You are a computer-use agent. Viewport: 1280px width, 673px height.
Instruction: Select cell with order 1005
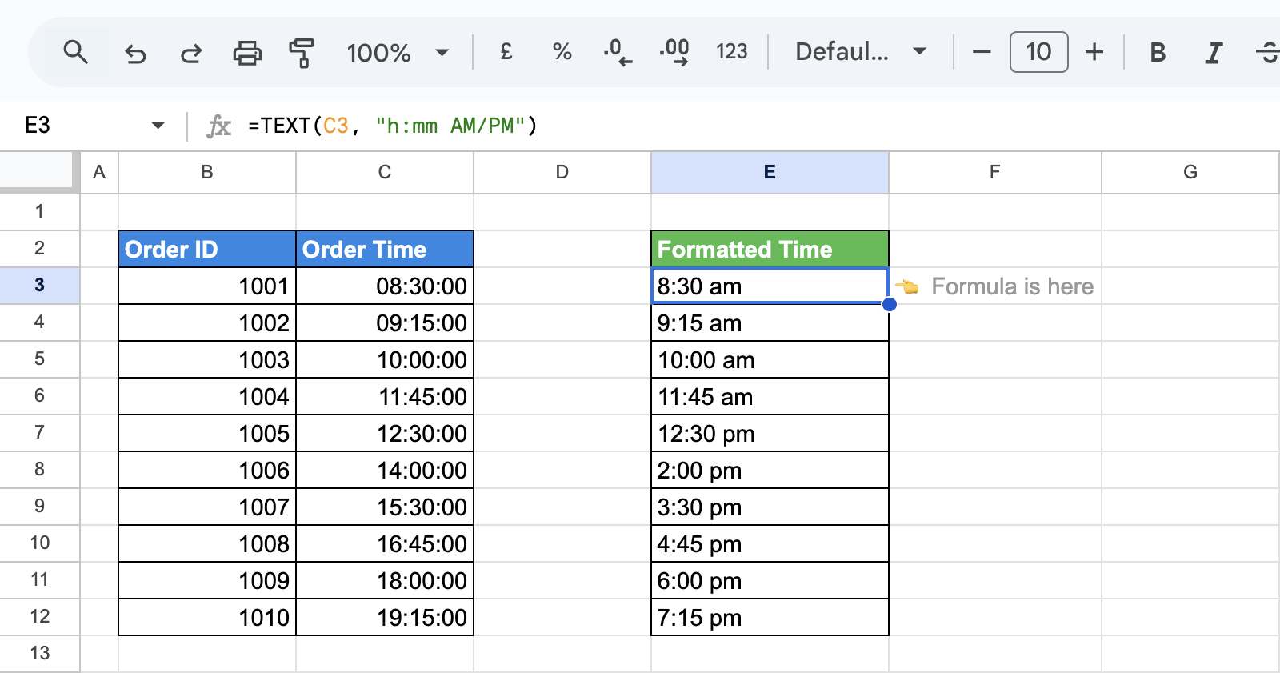pos(207,433)
